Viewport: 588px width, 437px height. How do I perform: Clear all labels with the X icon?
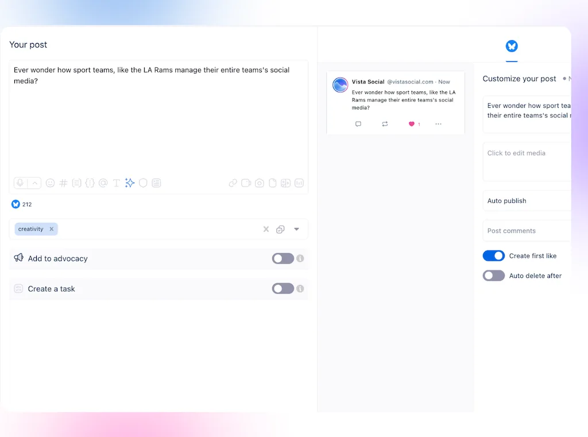click(x=266, y=229)
